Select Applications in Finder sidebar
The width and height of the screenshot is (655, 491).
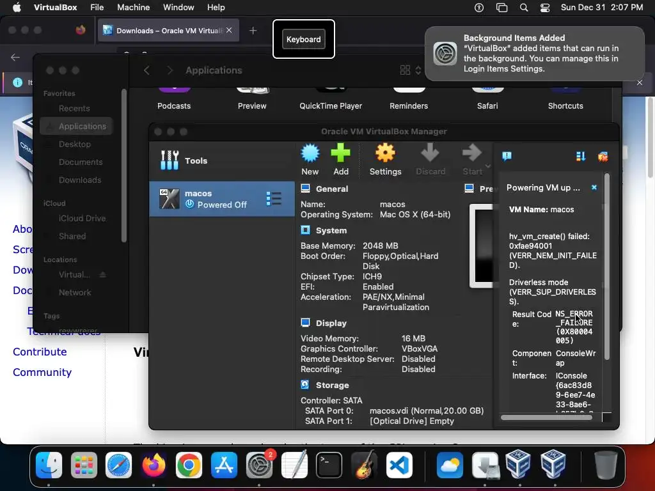pyautogui.click(x=77, y=126)
